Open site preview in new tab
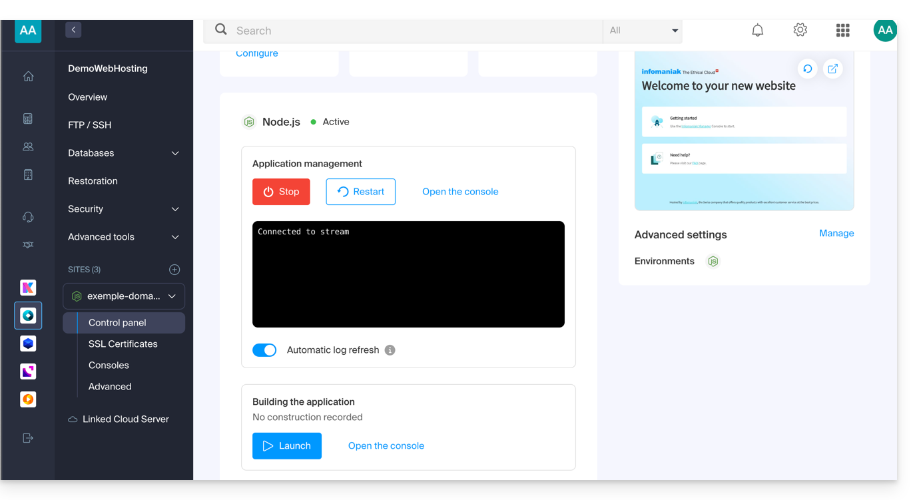Screen dimensions: 917x500 point(832,69)
